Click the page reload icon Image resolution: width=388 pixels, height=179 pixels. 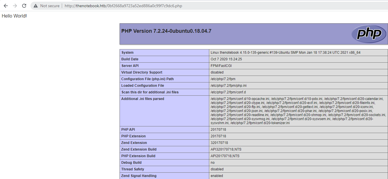24,5
